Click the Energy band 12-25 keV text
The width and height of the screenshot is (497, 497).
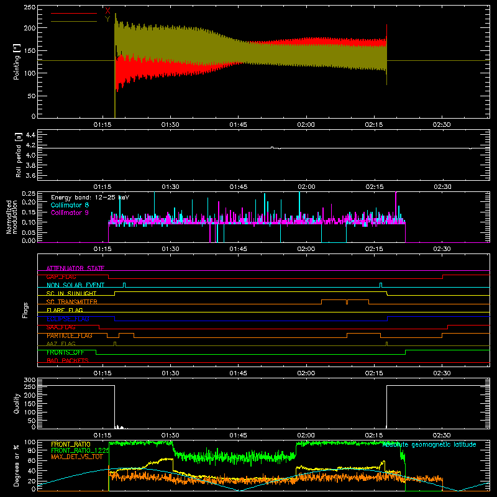click(90, 198)
